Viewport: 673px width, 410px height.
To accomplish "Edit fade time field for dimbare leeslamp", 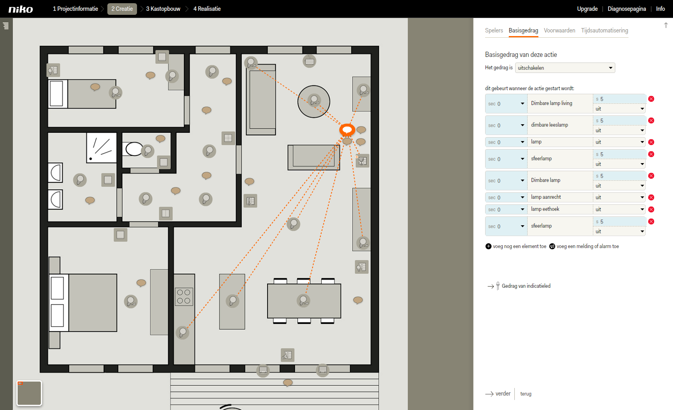I will 619,121.
